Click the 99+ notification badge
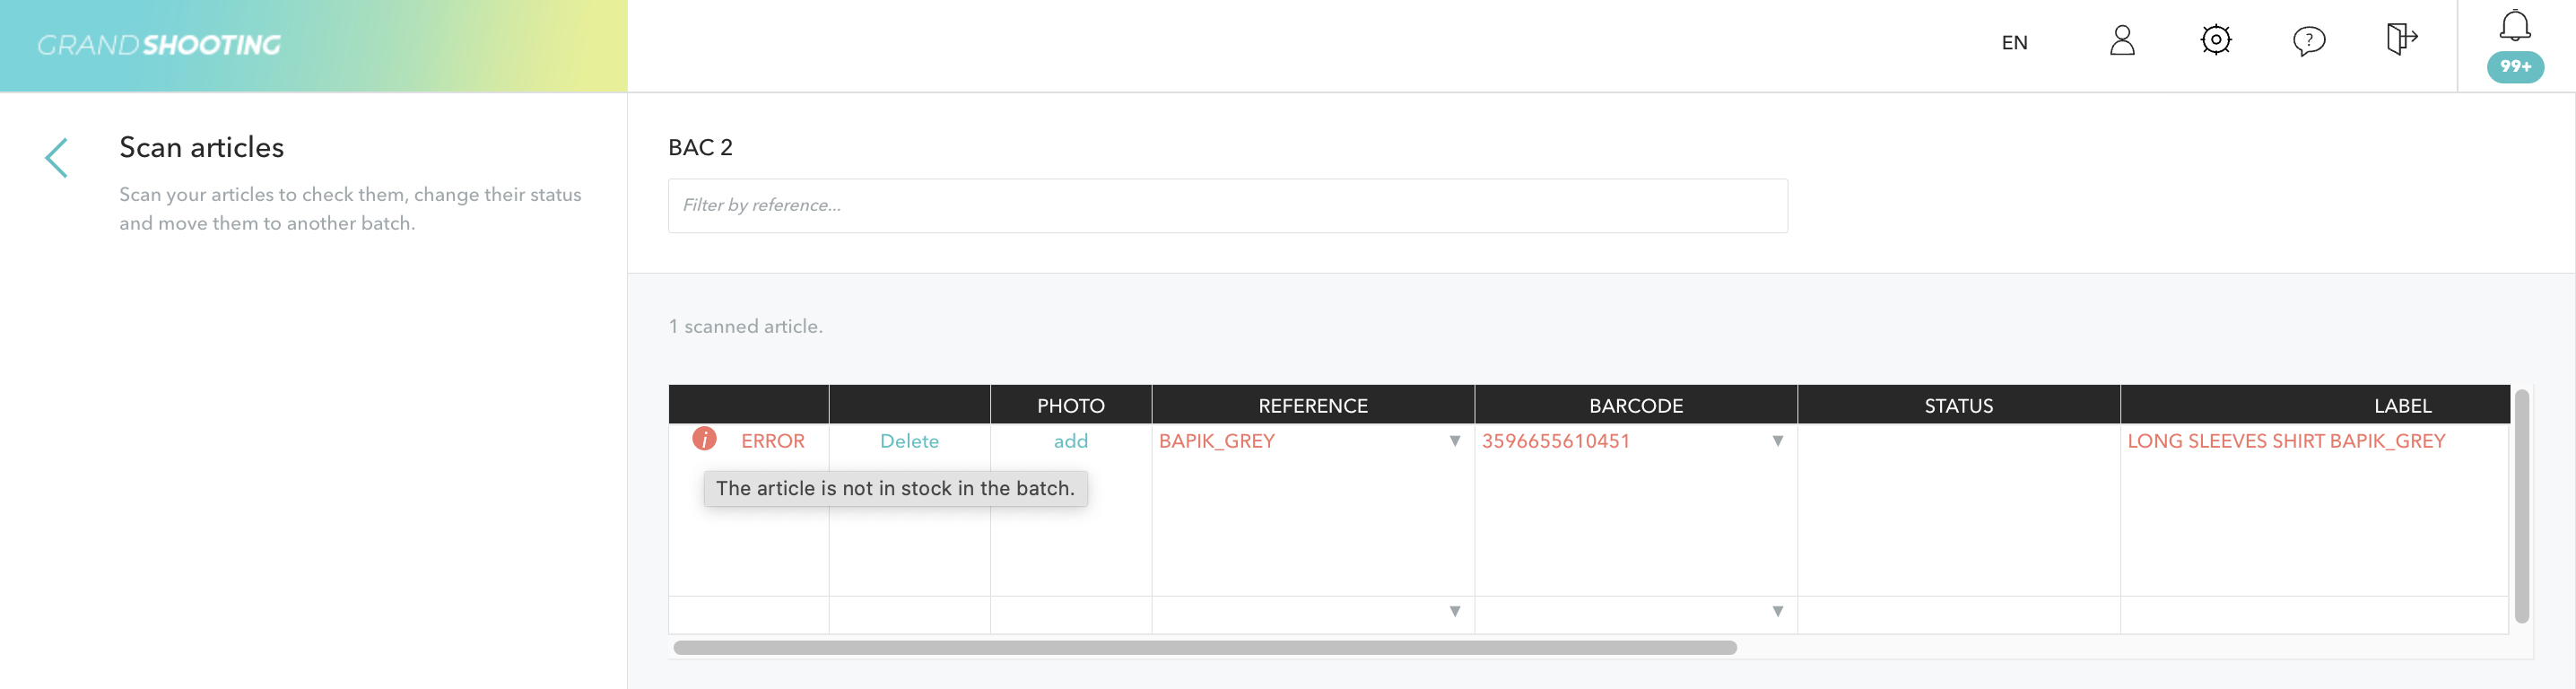2576x689 pixels. coord(2515,67)
